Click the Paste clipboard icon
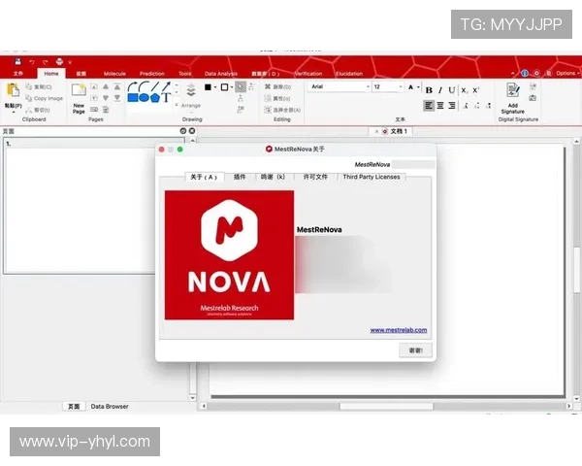This screenshot has width=582, height=466. (12, 90)
